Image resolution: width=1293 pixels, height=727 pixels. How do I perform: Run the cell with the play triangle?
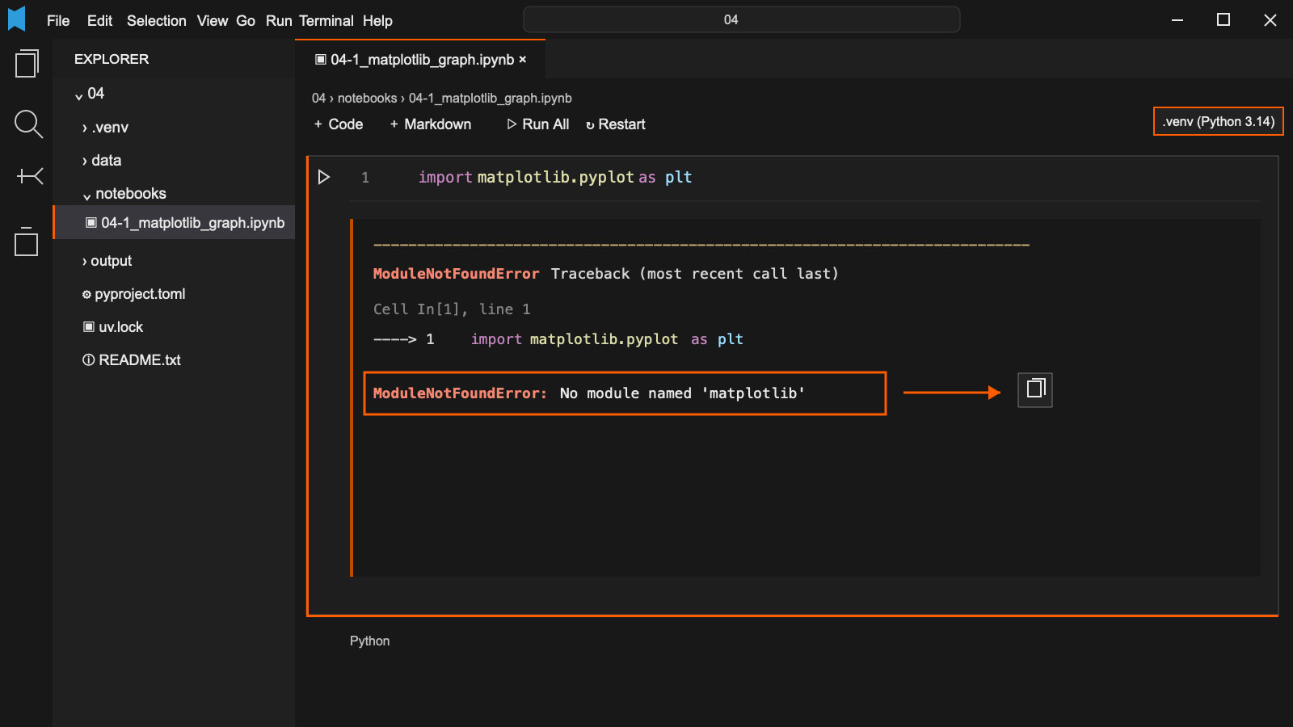[x=324, y=177]
